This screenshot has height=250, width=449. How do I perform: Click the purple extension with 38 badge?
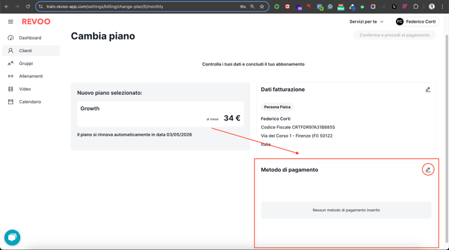(299, 7)
